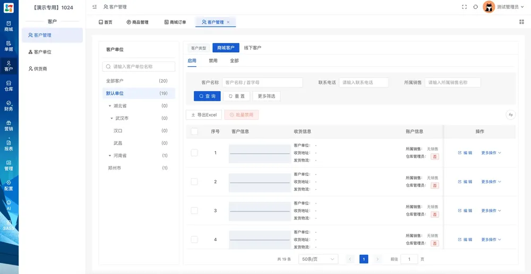531x274 pixels.
Task: Select the 线下客户 customer type
Action: coord(253,48)
